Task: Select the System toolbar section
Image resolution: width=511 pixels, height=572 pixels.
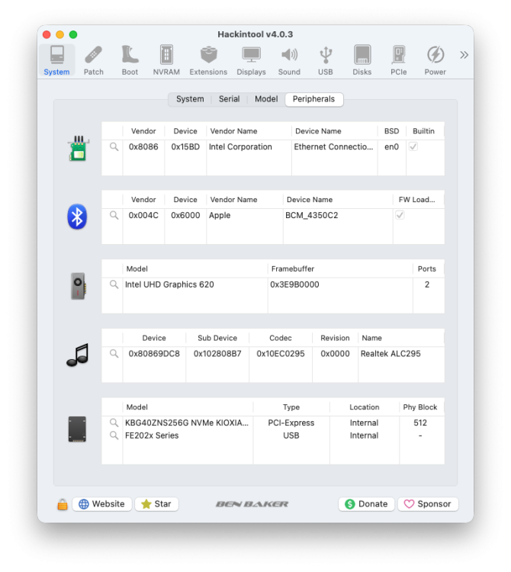Action: click(57, 60)
